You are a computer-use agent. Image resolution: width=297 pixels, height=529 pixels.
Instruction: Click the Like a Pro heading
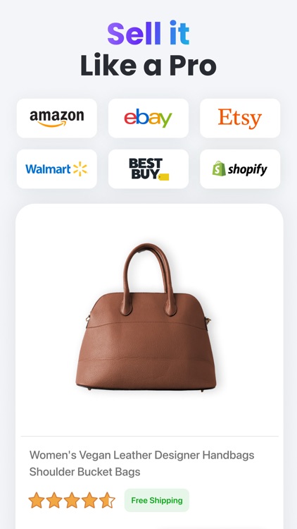148,64
